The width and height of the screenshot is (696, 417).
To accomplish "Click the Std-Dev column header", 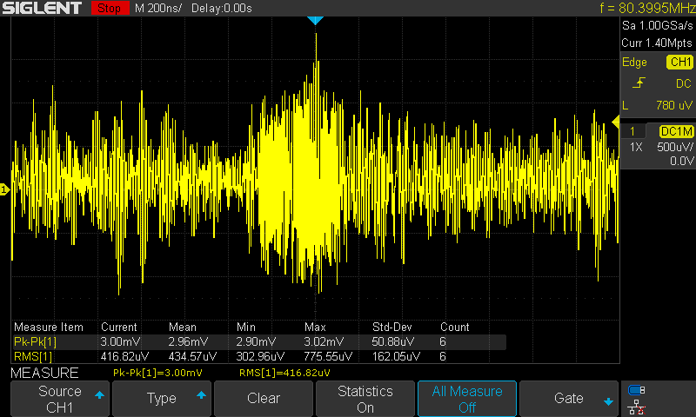I will coord(392,327).
